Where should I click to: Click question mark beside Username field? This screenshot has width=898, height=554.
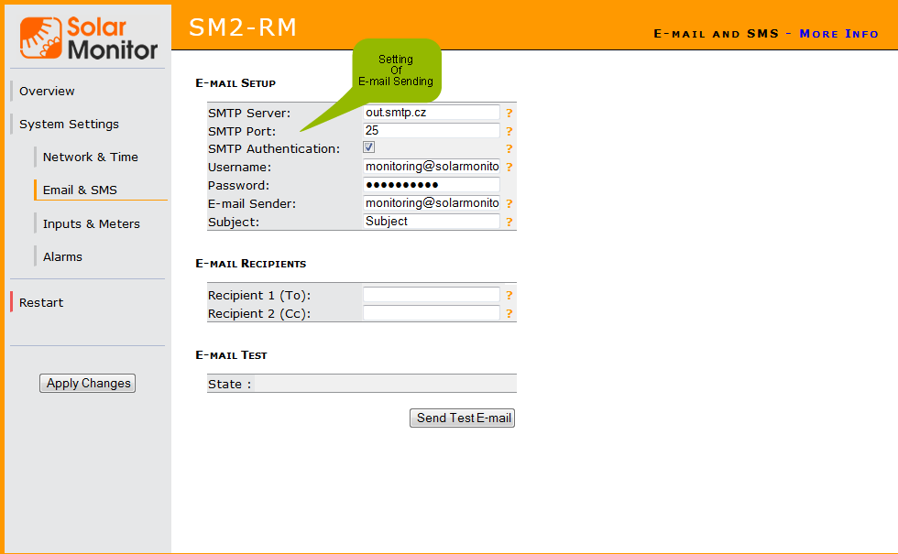point(509,168)
